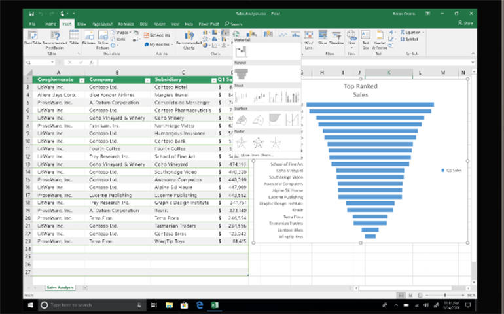Open the Subsidiary column filter dropdown
This screenshot has width=504, height=314.
tap(213, 80)
